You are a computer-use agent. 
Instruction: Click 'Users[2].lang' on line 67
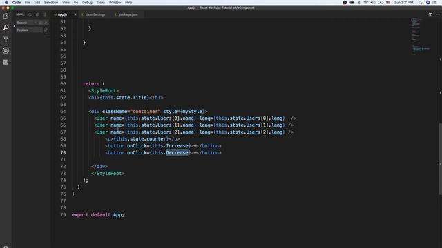pos(264,132)
